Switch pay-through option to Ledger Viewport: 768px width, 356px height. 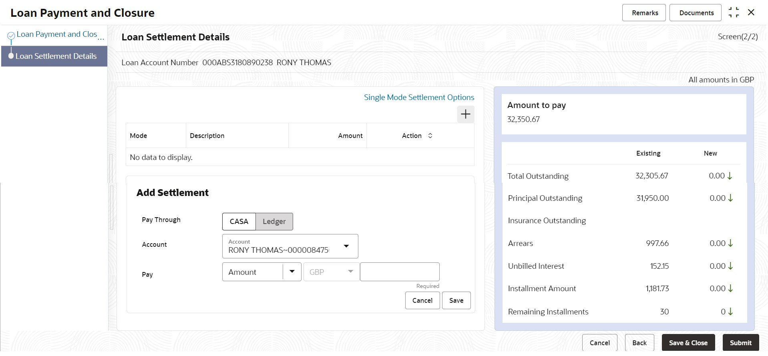point(274,222)
